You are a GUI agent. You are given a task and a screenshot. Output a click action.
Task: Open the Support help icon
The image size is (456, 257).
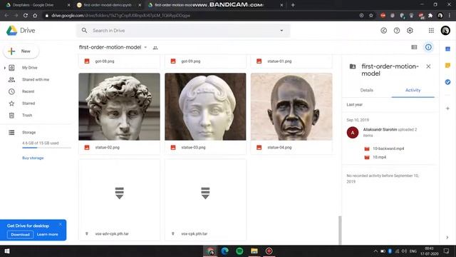(397, 31)
